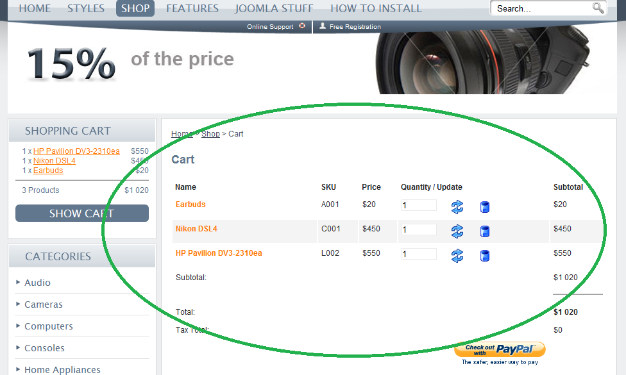The height and width of the screenshot is (375, 626).
Task: Click the Free Registration user icon
Action: (x=323, y=26)
